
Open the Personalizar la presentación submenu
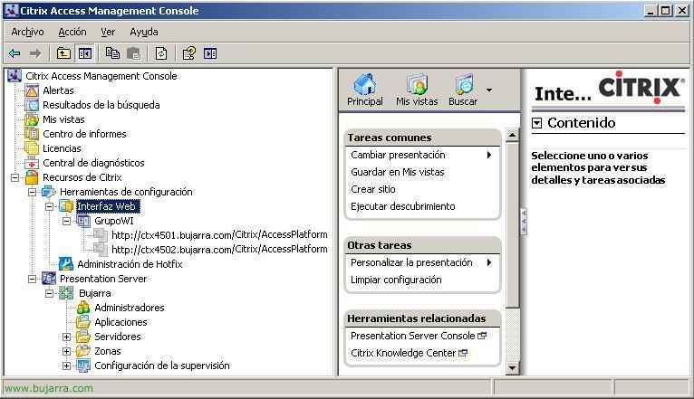[x=422, y=263]
